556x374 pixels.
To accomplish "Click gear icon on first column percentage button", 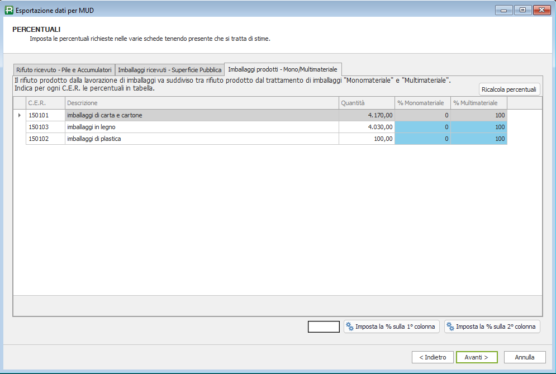I will [349, 326].
